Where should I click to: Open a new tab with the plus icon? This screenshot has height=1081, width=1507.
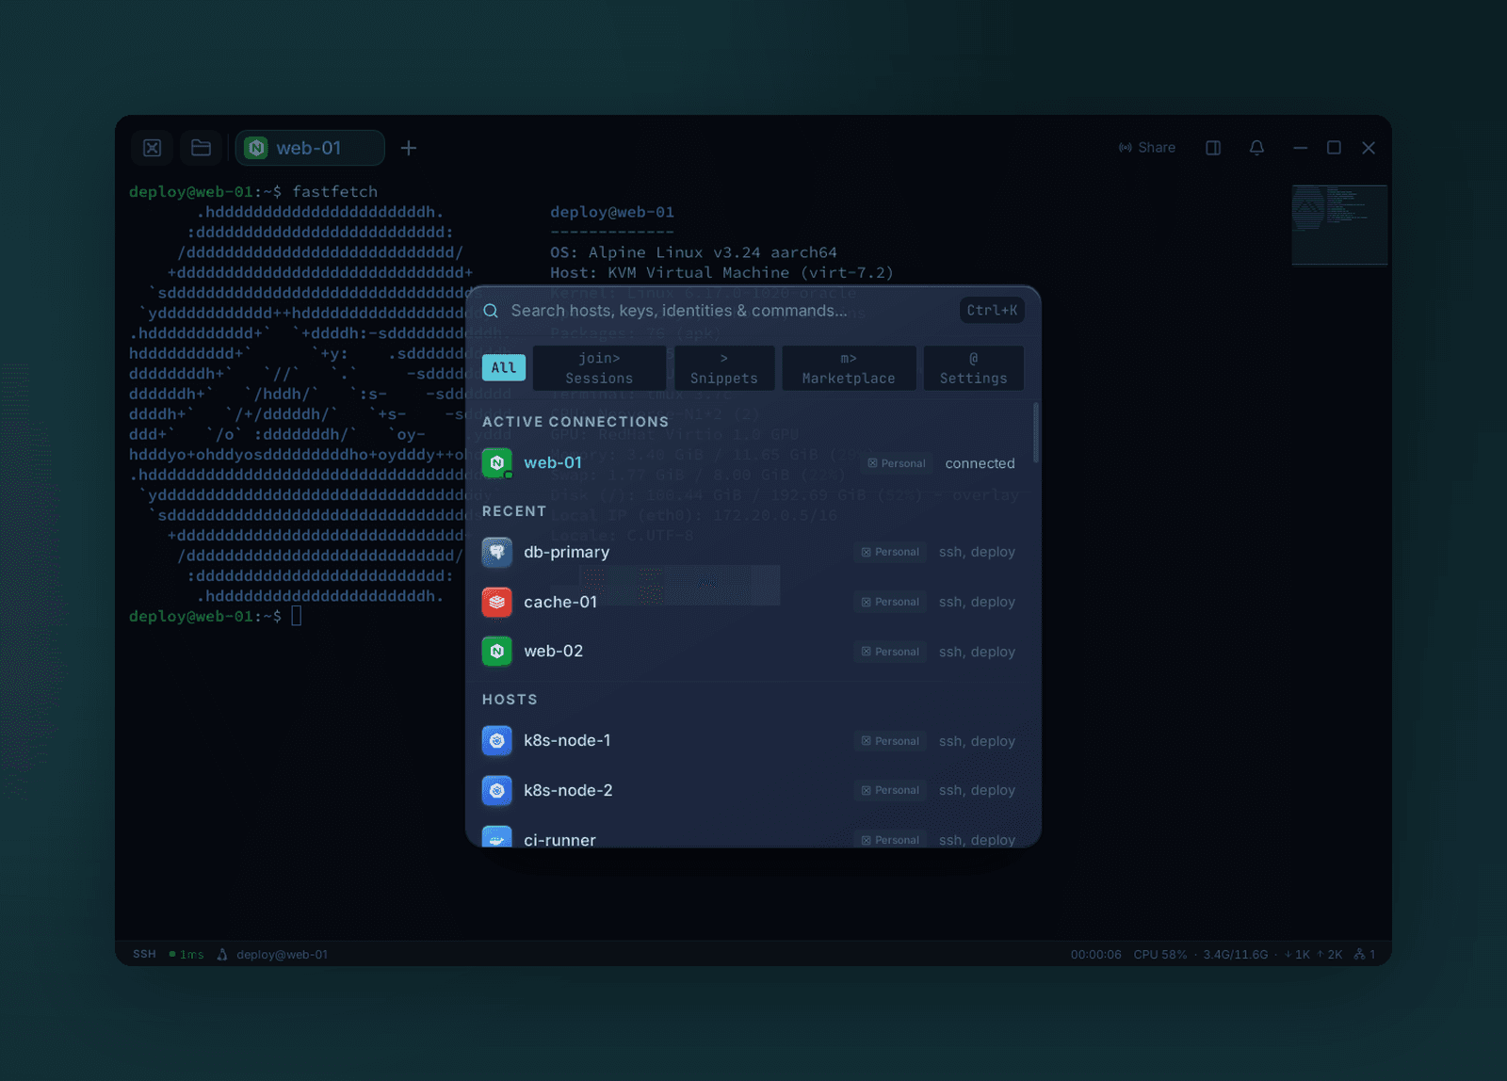[x=409, y=148]
